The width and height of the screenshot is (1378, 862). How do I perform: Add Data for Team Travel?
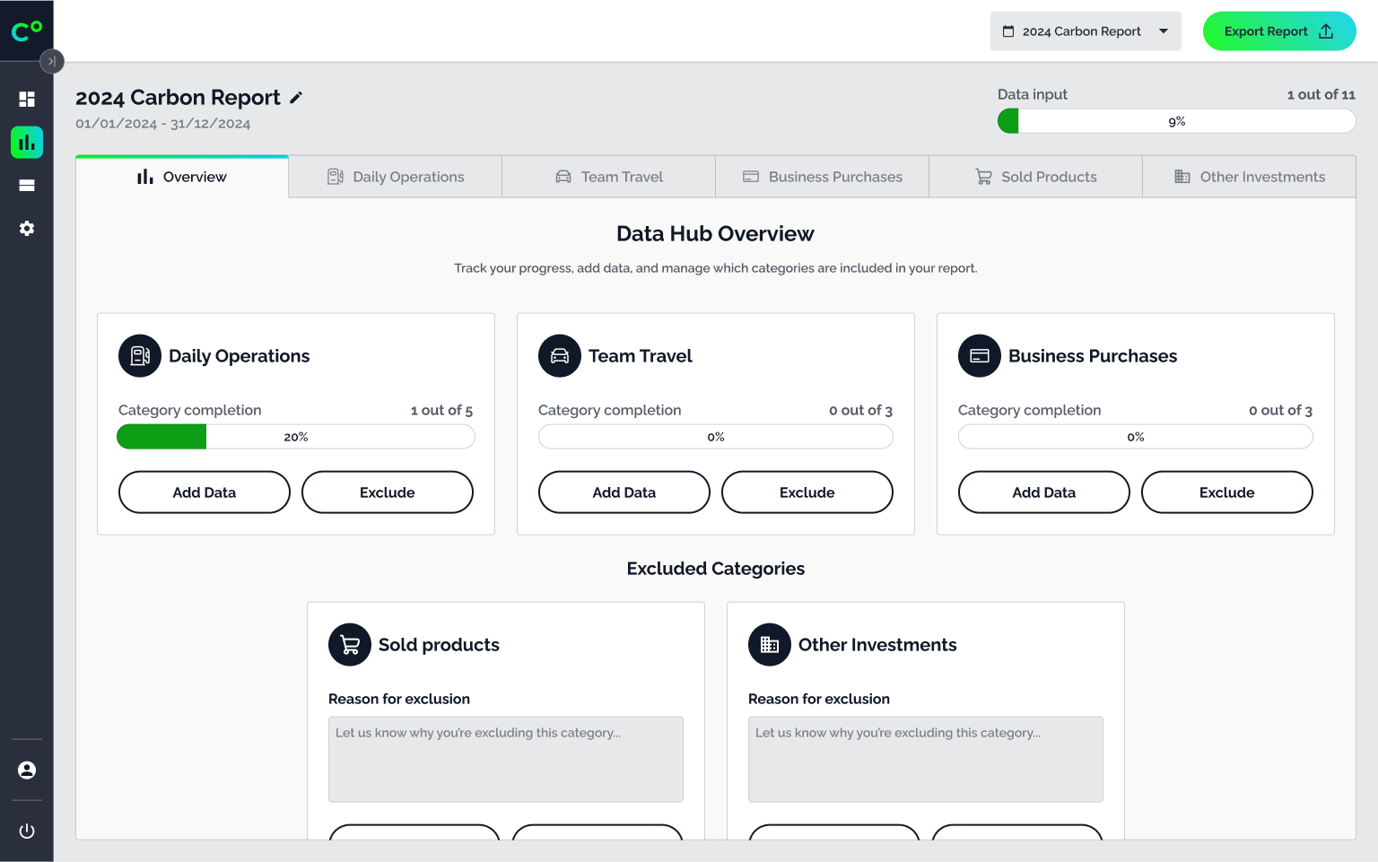point(624,492)
